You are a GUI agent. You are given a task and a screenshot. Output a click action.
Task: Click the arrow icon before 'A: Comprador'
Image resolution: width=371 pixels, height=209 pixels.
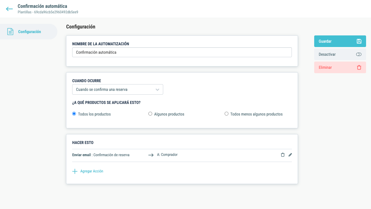151,155
